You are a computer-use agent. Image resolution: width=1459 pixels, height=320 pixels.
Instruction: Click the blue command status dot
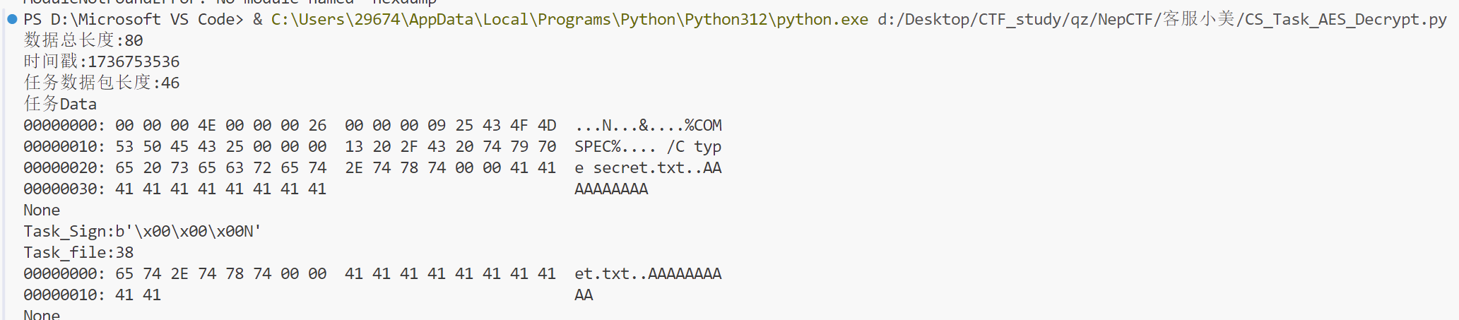12,19
